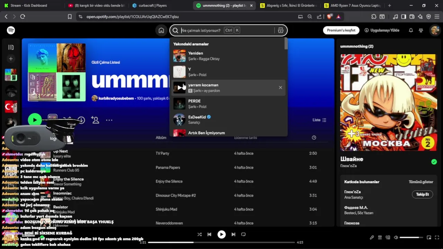Expand Your Library sidebar icon

pyautogui.click(x=11, y=47)
